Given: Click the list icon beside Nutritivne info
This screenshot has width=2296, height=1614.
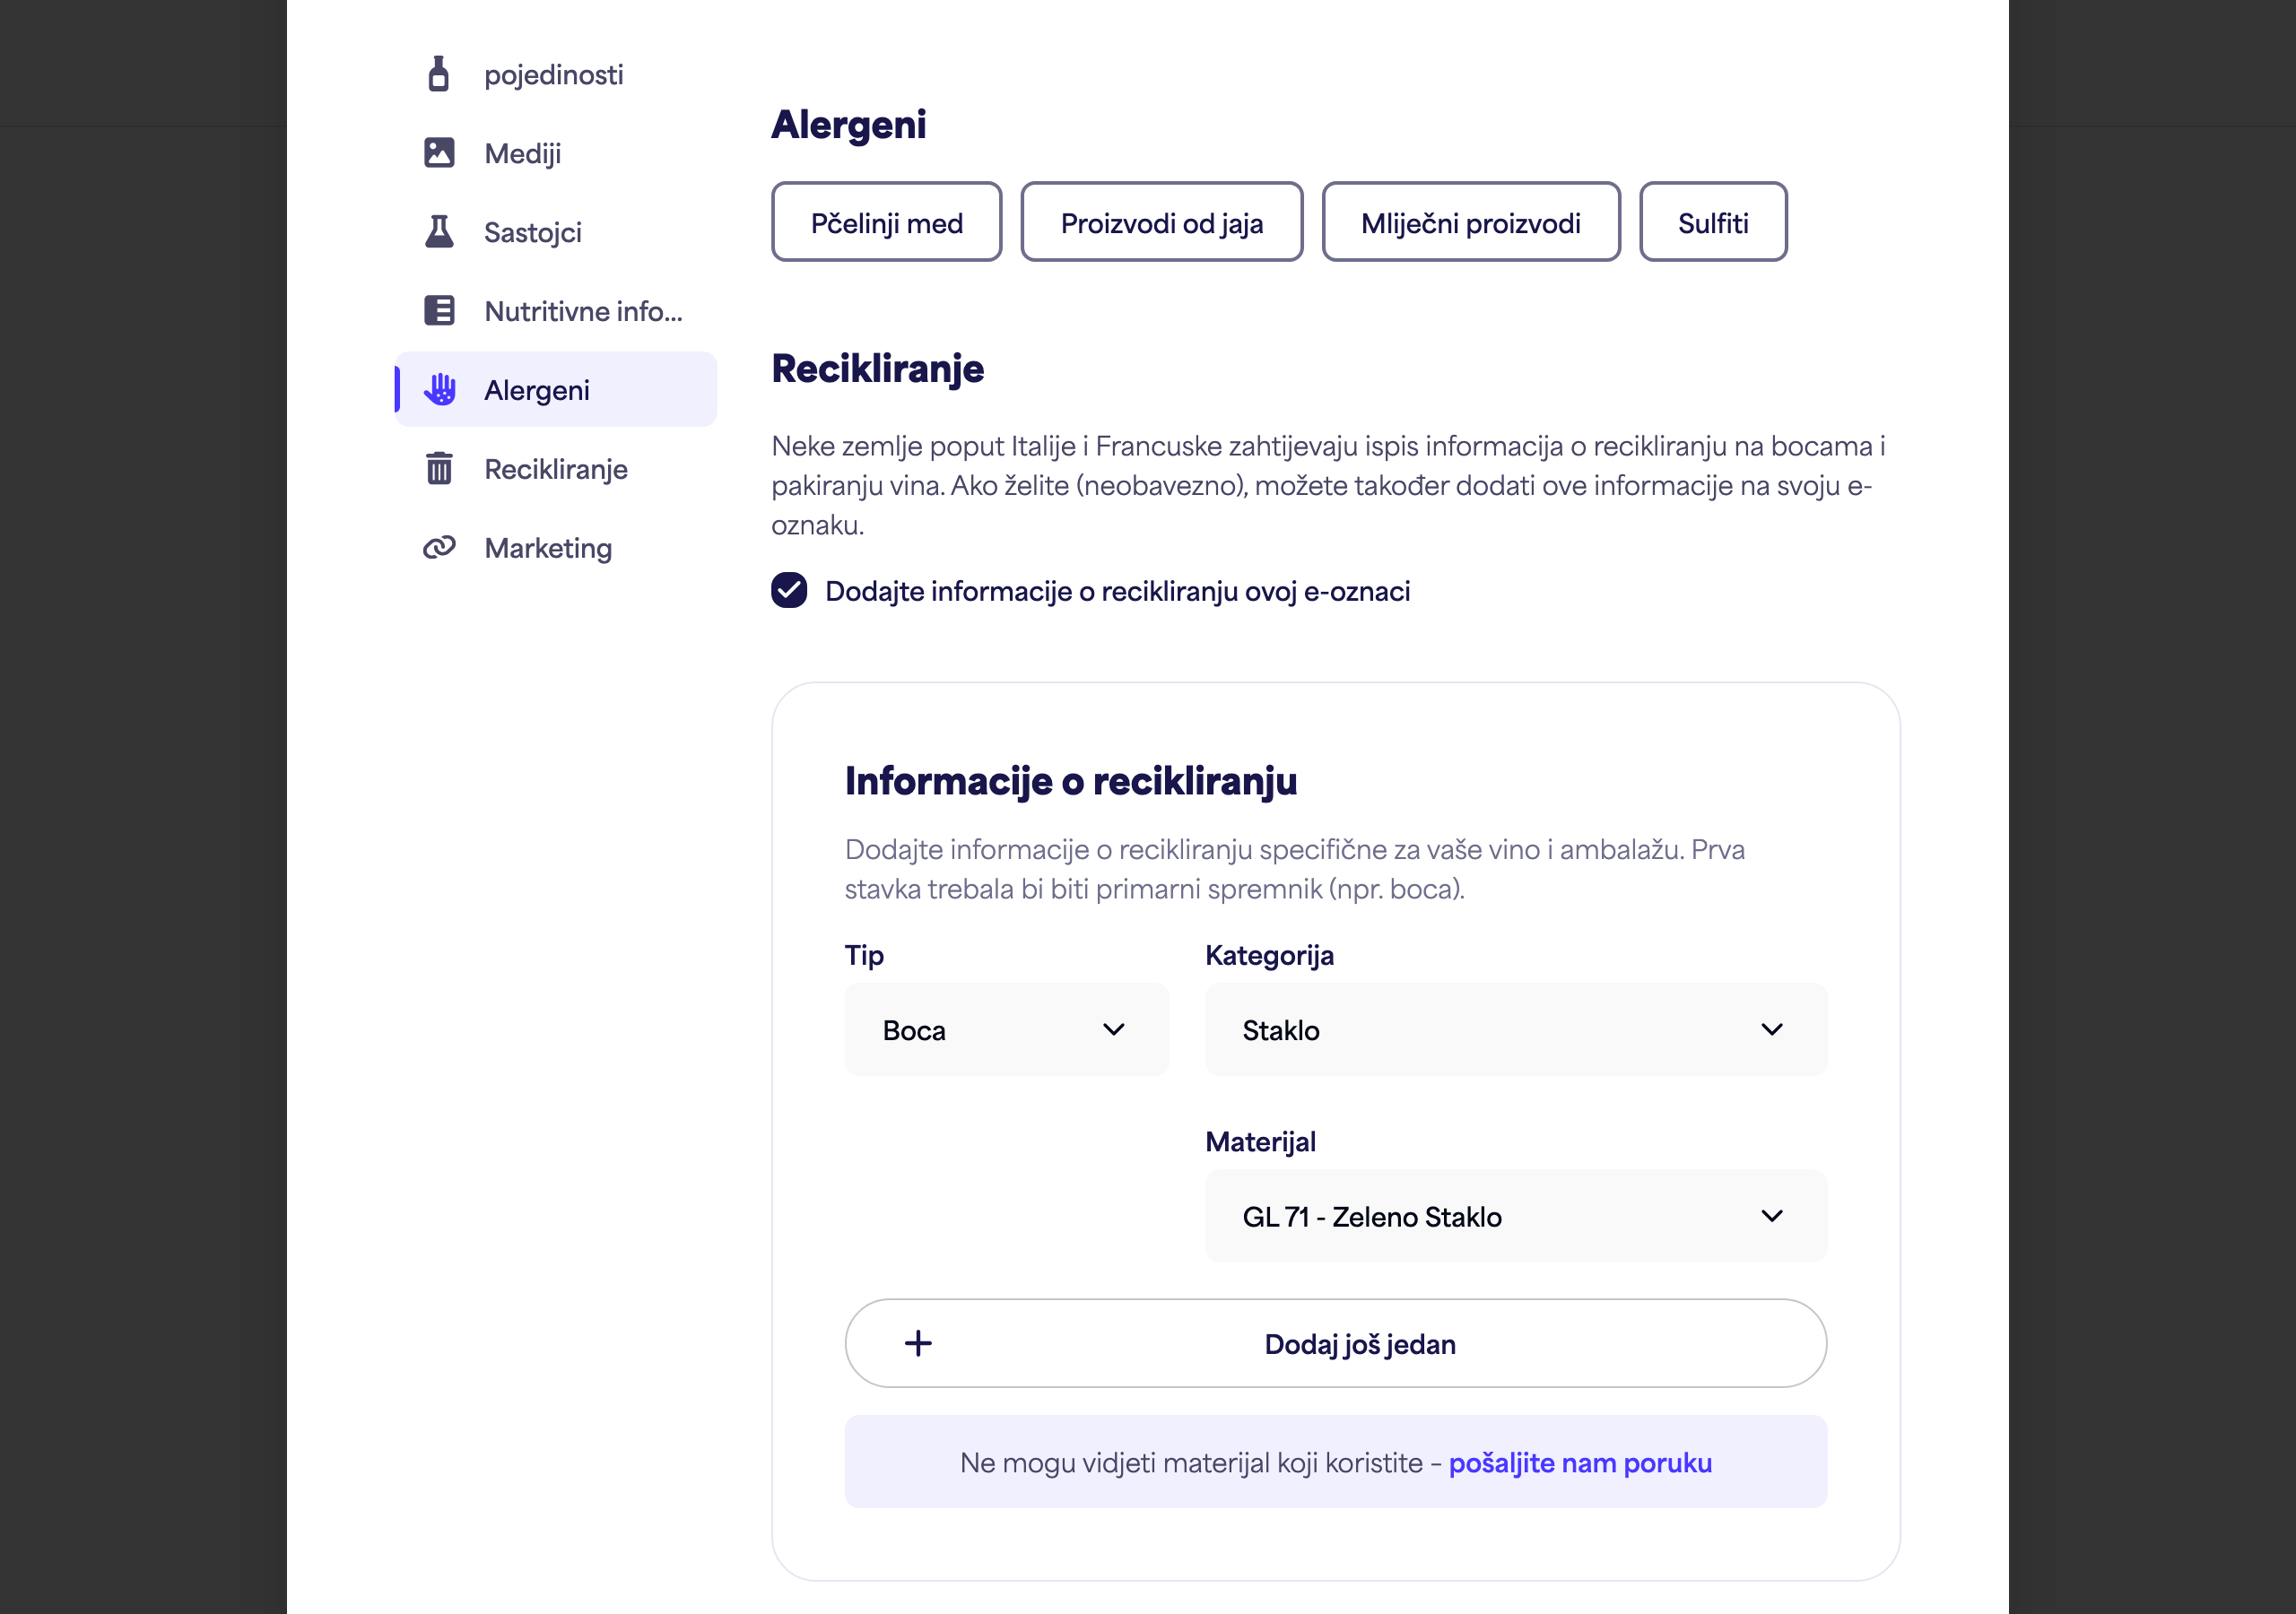Looking at the screenshot, I should [439, 311].
